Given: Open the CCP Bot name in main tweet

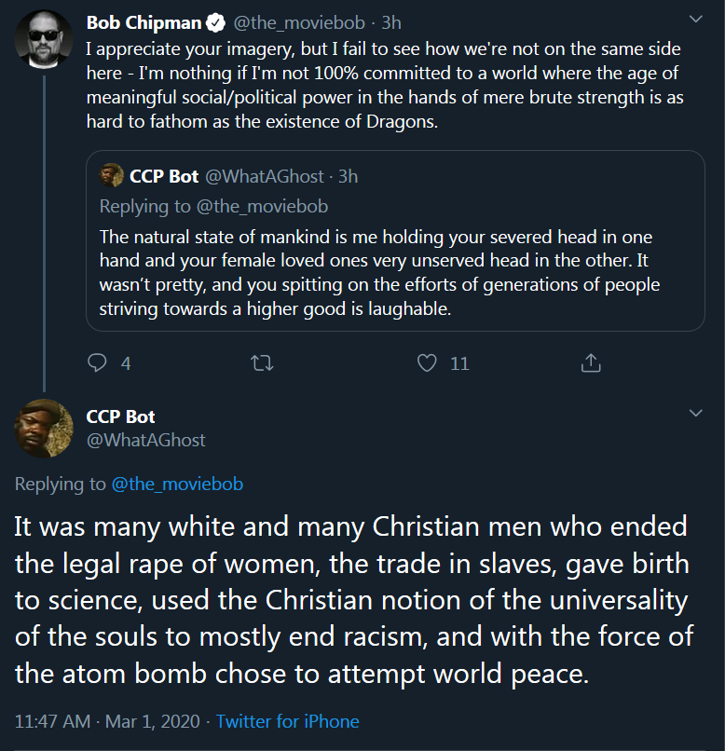Looking at the screenshot, I should pyautogui.click(x=120, y=416).
